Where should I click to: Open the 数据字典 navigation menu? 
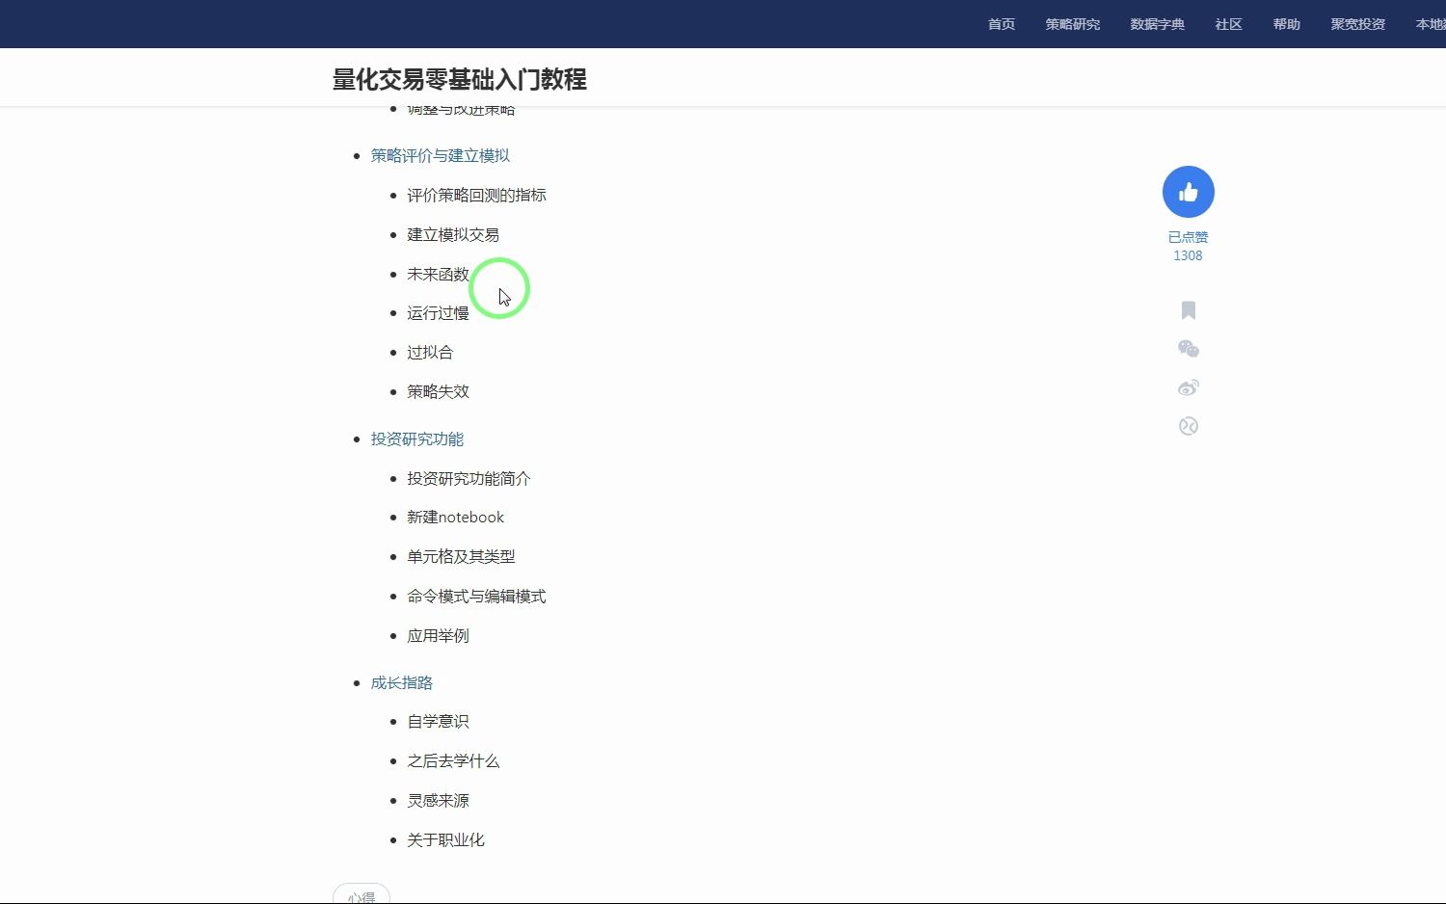click(x=1158, y=24)
